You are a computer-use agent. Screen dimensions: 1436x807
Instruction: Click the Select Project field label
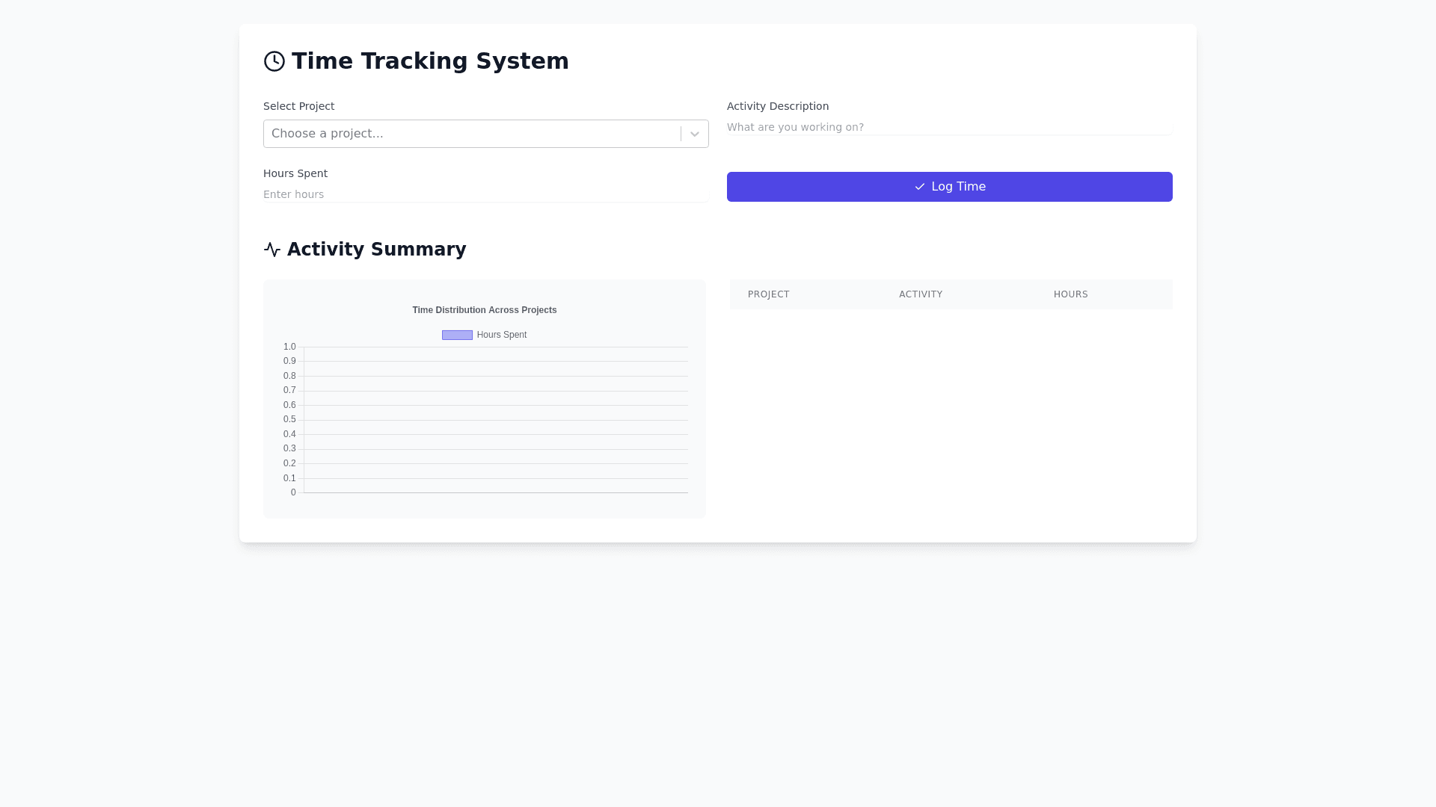pos(298,106)
